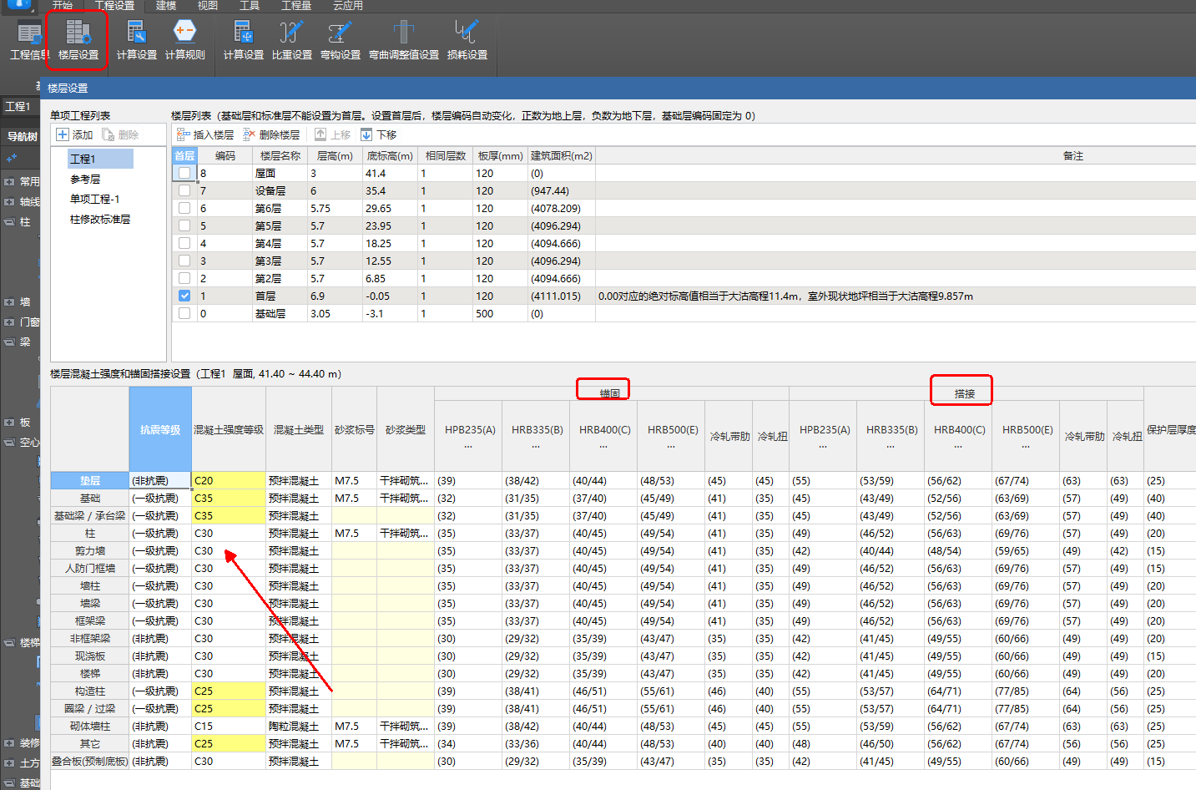Select the 垫层 row header

pos(90,480)
